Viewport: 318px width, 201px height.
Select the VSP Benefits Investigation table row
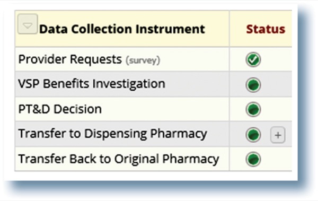click(x=154, y=84)
